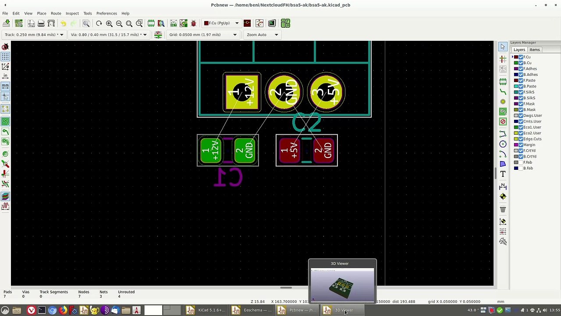The image size is (561, 316).
Task: Toggle grid display in left toolbar
Action: click(x=5, y=57)
